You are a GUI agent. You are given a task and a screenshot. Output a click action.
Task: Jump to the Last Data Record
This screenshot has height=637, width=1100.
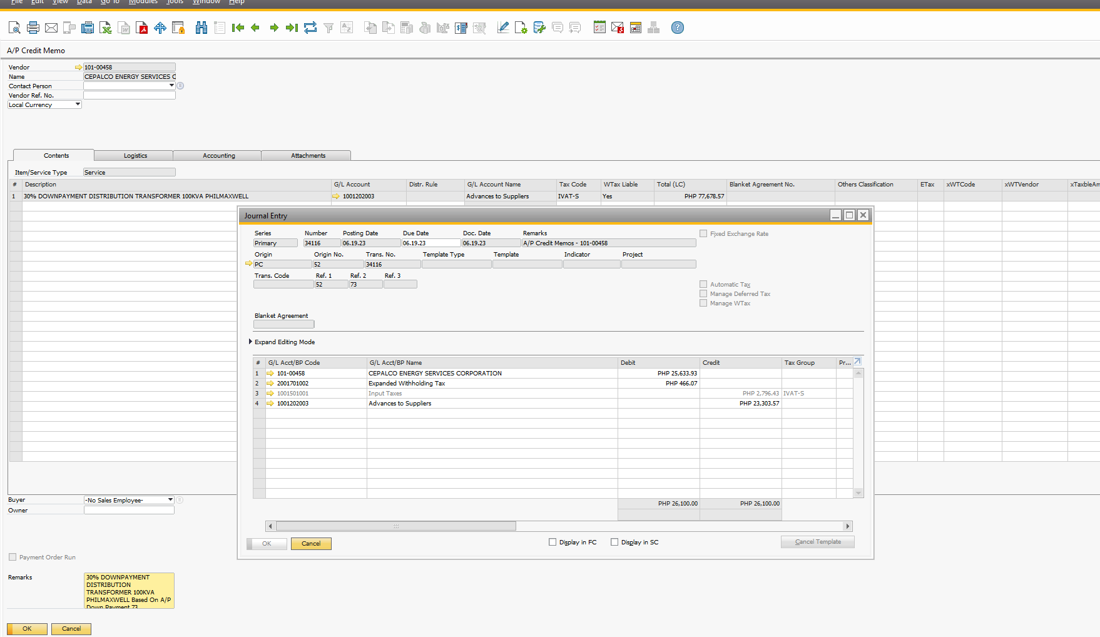click(292, 28)
